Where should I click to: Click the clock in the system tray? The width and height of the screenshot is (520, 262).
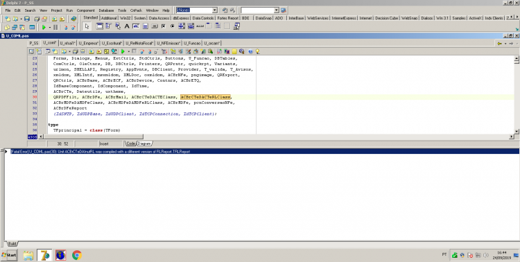[x=501, y=255]
